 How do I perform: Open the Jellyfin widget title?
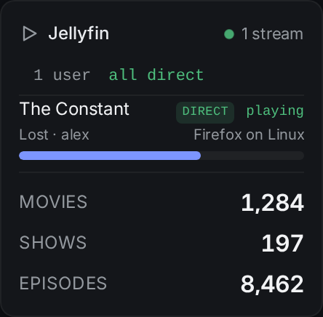point(79,33)
